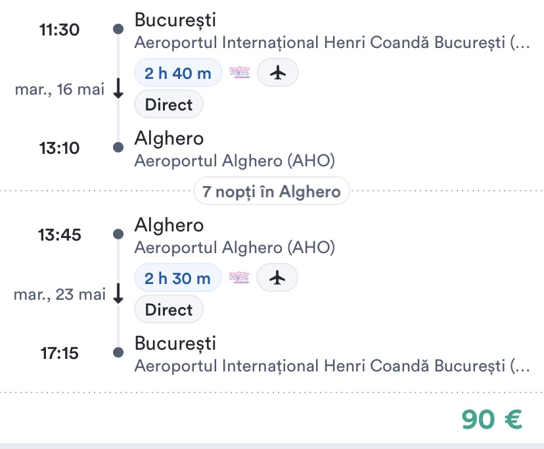Click the down arrow beside 16 mai
The height and width of the screenshot is (449, 544).
coord(118,89)
